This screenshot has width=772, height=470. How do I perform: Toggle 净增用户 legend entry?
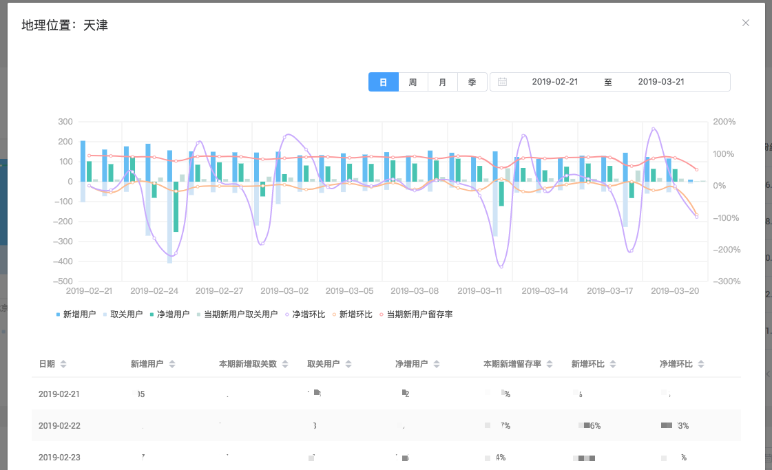click(169, 314)
